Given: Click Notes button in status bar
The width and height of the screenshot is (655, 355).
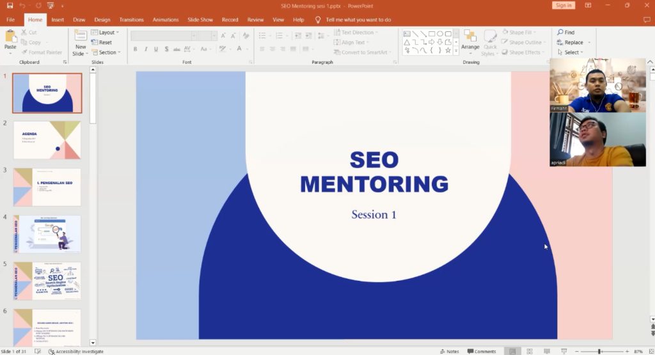Looking at the screenshot, I should coord(450,351).
